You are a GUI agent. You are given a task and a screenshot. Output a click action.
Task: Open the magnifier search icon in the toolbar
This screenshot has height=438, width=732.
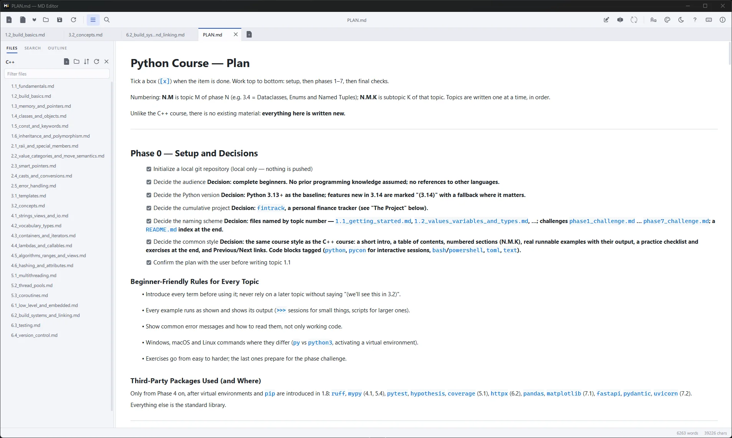[107, 20]
